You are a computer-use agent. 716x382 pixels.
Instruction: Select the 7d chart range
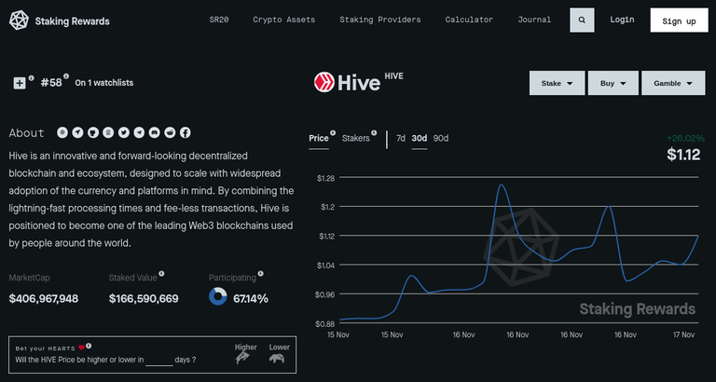click(x=401, y=138)
